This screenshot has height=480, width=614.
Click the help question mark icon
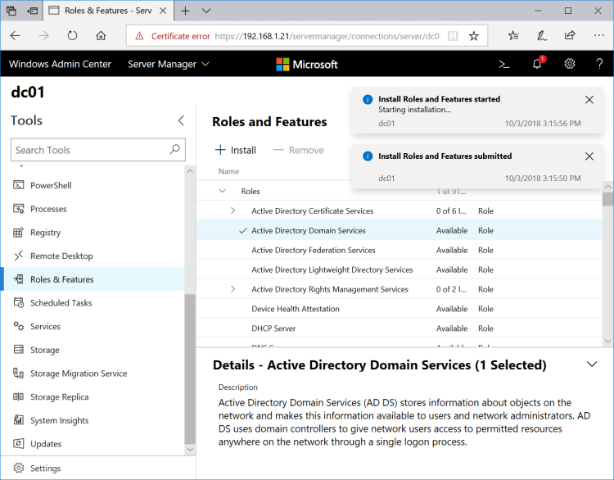(600, 64)
